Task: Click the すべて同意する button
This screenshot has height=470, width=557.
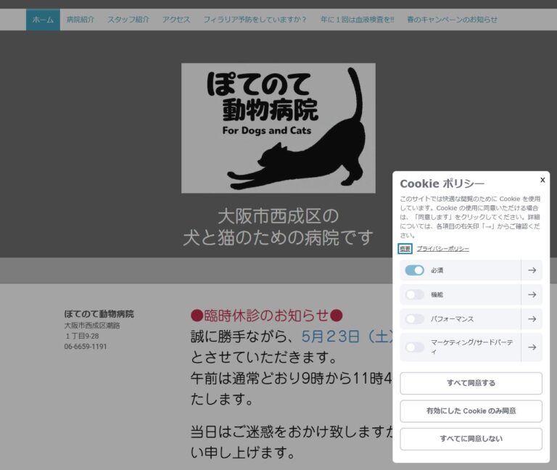Action: (471, 383)
